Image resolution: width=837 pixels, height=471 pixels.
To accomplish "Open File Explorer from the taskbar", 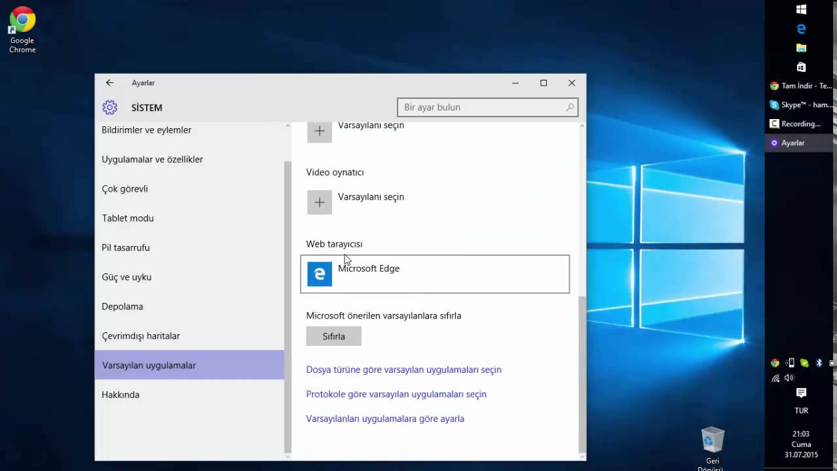I will pos(800,48).
